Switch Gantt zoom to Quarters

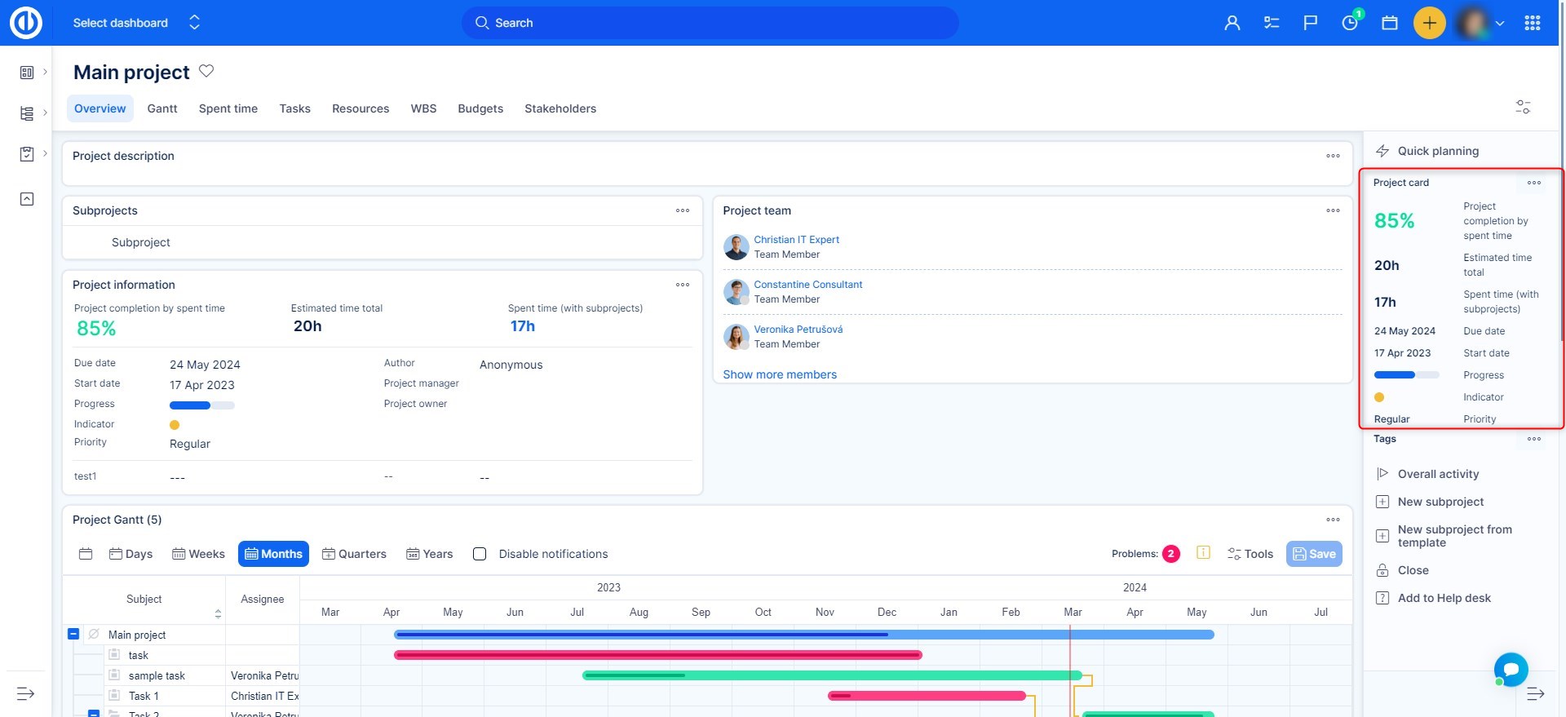click(x=354, y=554)
